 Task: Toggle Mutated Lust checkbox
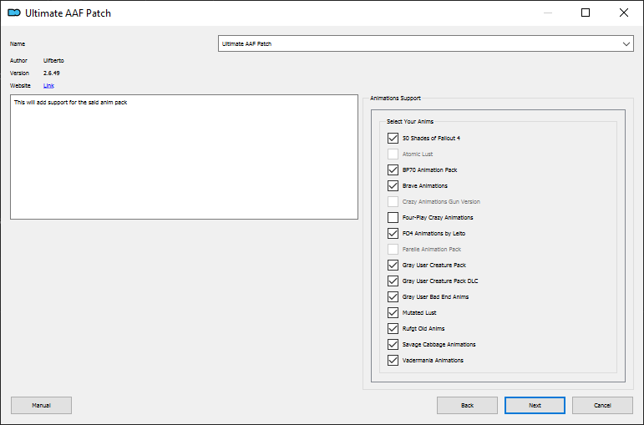point(393,312)
